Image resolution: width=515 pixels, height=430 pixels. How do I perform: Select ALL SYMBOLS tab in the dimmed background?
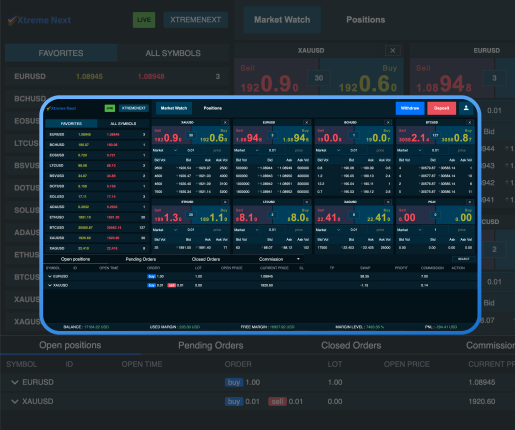173,53
